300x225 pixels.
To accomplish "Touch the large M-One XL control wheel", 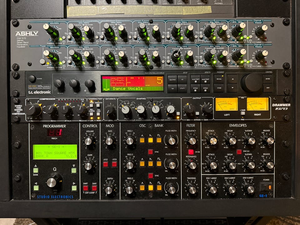I will pyautogui.click(x=251, y=82).
